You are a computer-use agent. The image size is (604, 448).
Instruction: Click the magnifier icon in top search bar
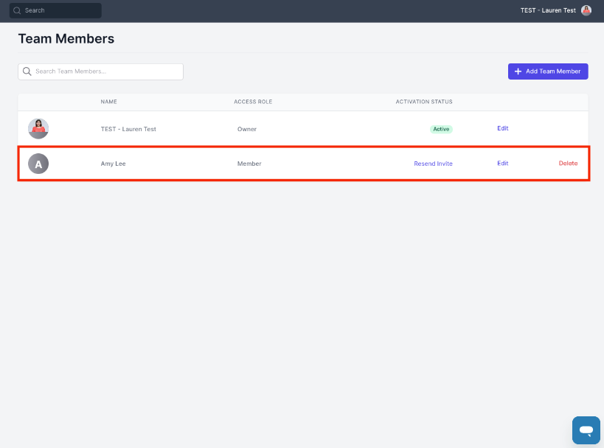coord(17,10)
